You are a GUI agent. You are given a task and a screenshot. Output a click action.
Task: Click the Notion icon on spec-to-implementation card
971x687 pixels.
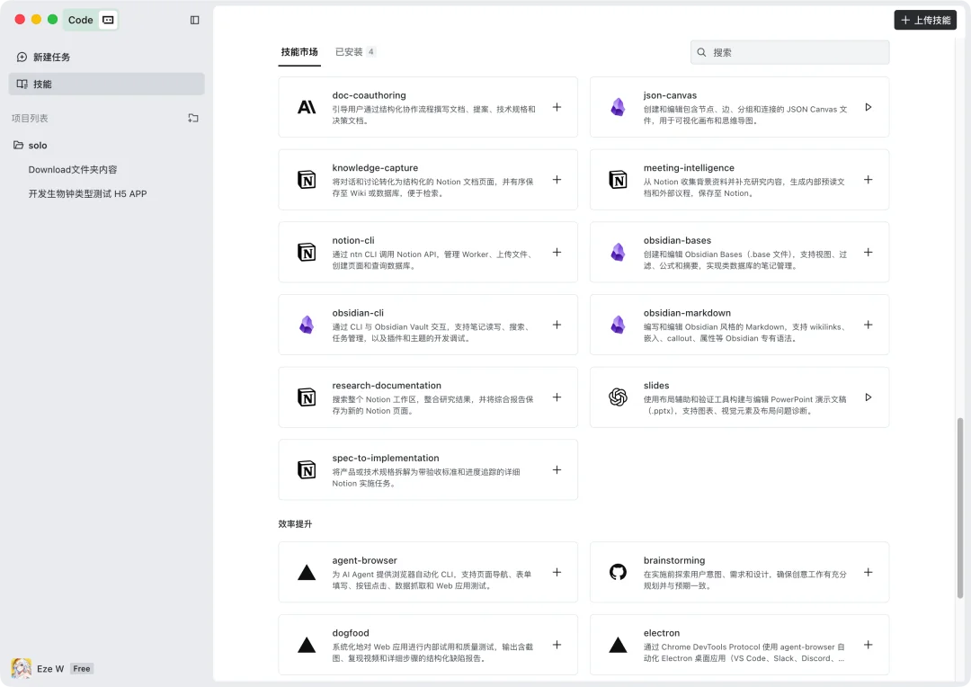tap(307, 469)
